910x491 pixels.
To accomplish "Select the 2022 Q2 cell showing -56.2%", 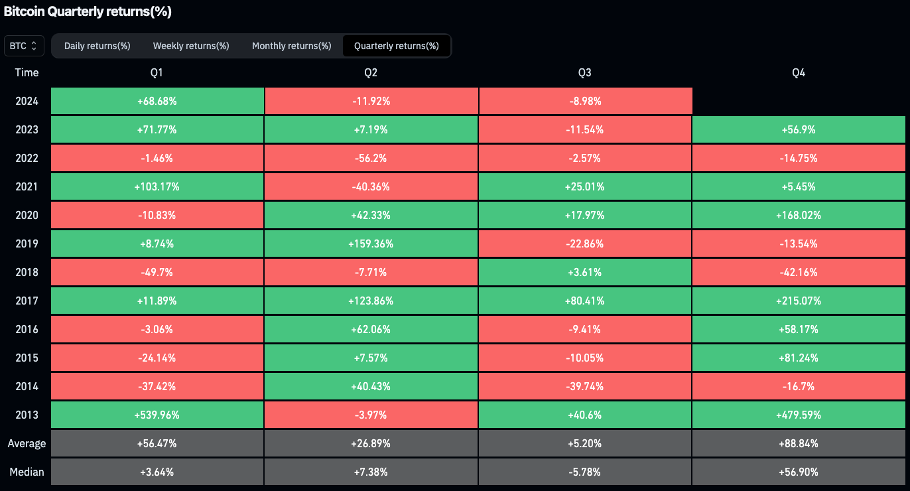I will pos(371,158).
